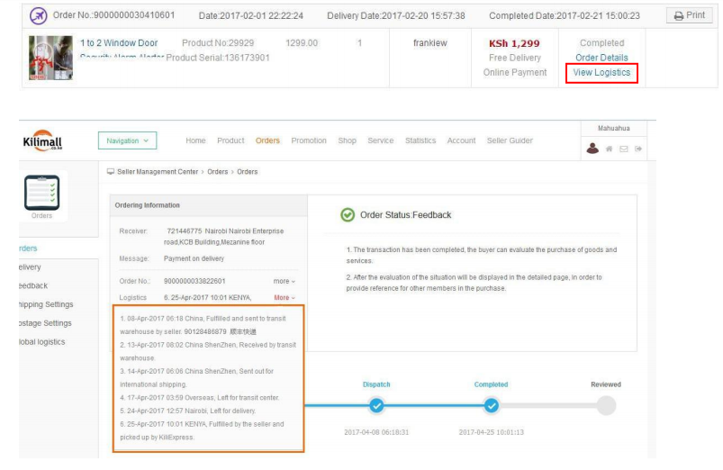
Task: Click the window door product thumbnail
Action: (50, 59)
